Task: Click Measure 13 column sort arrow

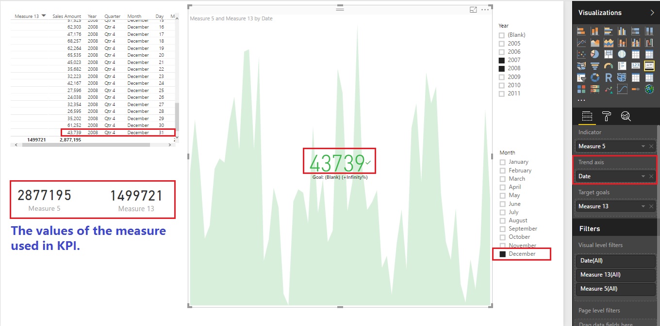Action: click(44, 16)
